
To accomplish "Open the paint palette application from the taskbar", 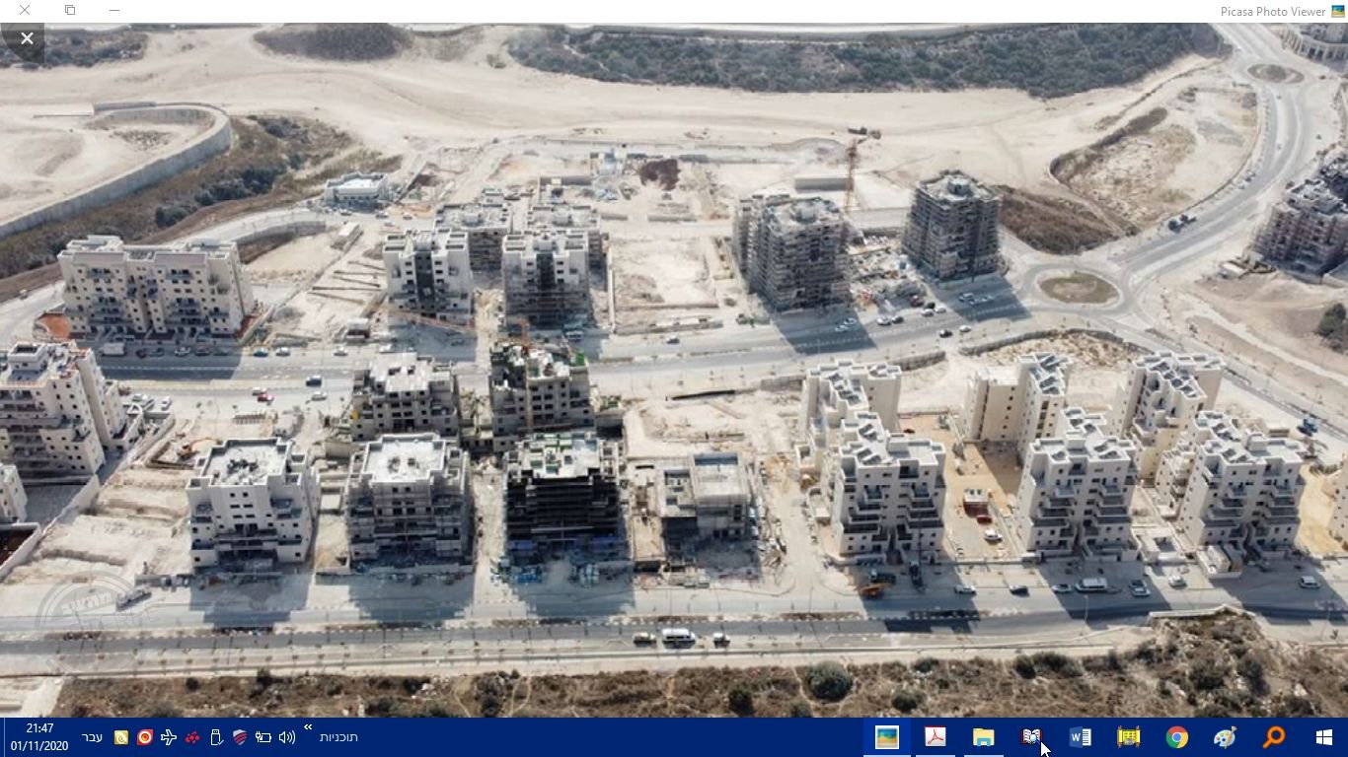I will (1227, 737).
